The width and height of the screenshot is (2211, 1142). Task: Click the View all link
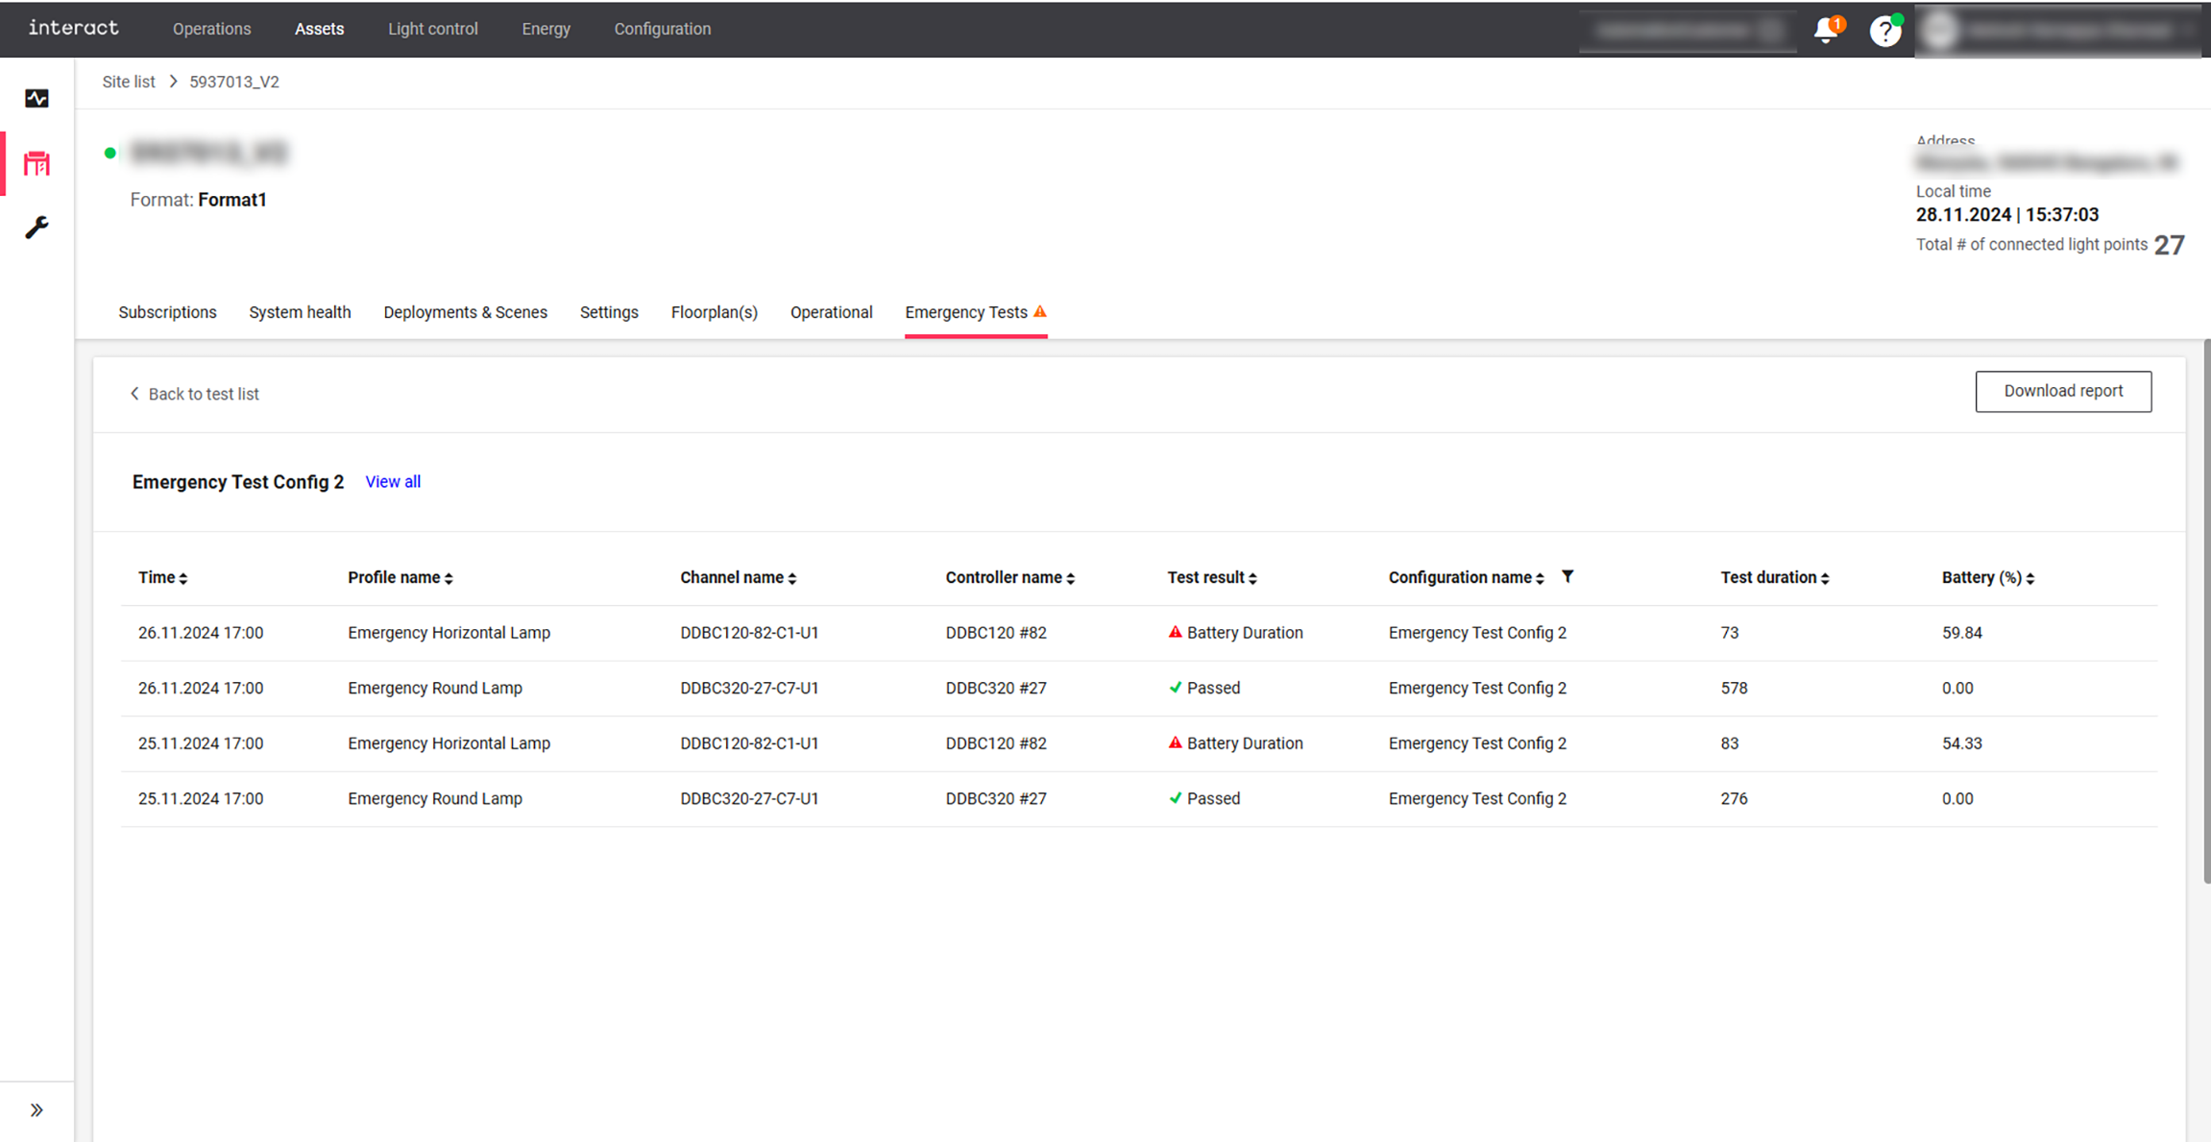(393, 481)
